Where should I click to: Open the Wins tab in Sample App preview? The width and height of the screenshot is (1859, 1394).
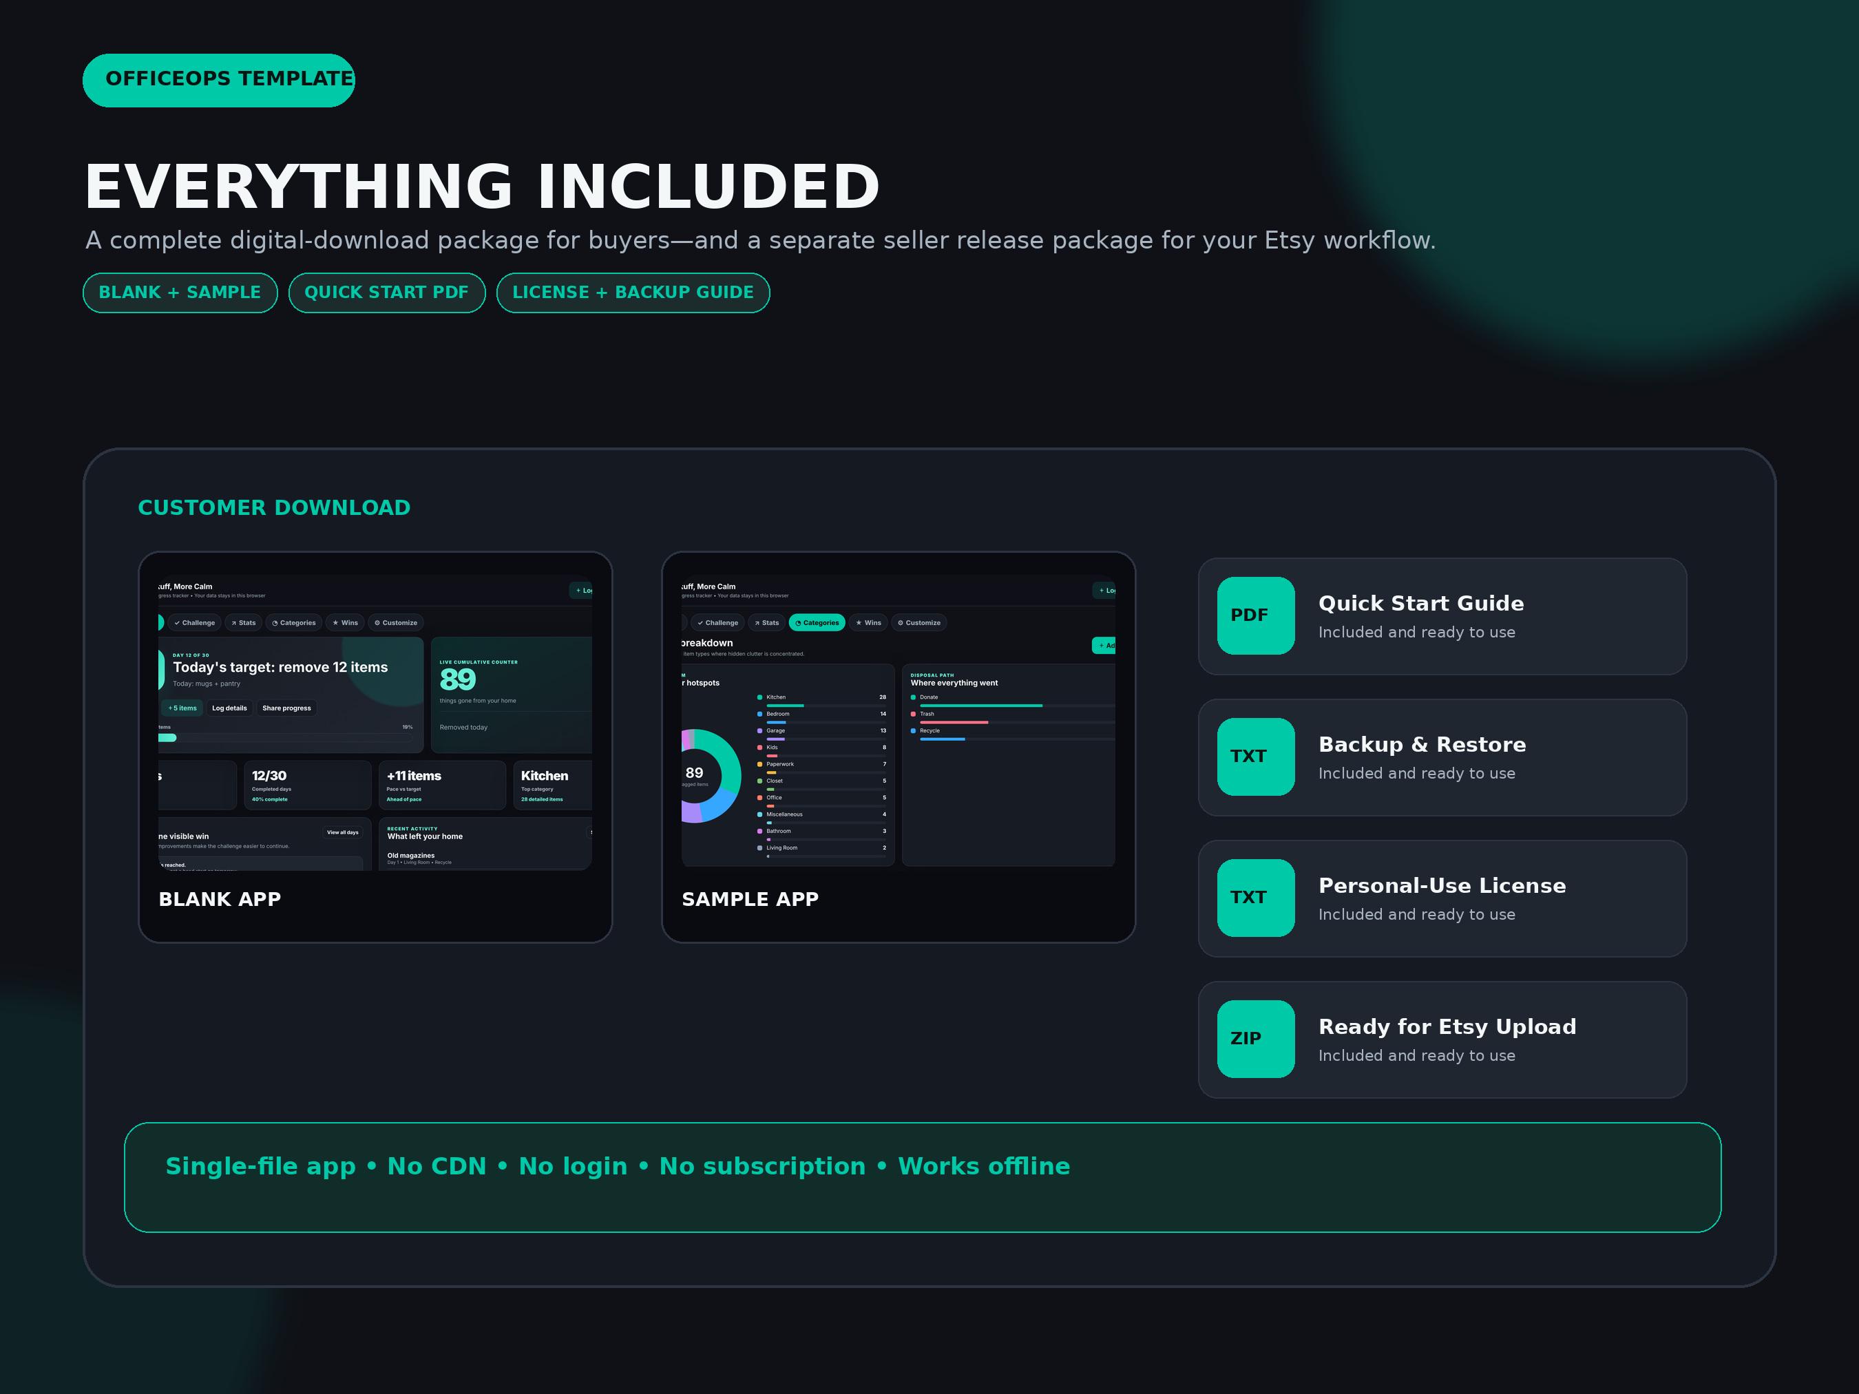868,622
